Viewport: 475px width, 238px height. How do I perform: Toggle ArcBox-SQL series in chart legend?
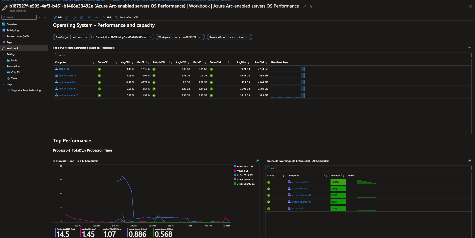coord(241,171)
